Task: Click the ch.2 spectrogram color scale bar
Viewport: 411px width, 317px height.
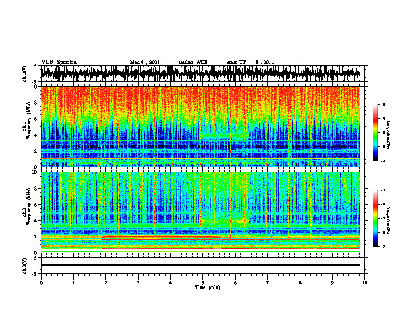Action: point(375,218)
